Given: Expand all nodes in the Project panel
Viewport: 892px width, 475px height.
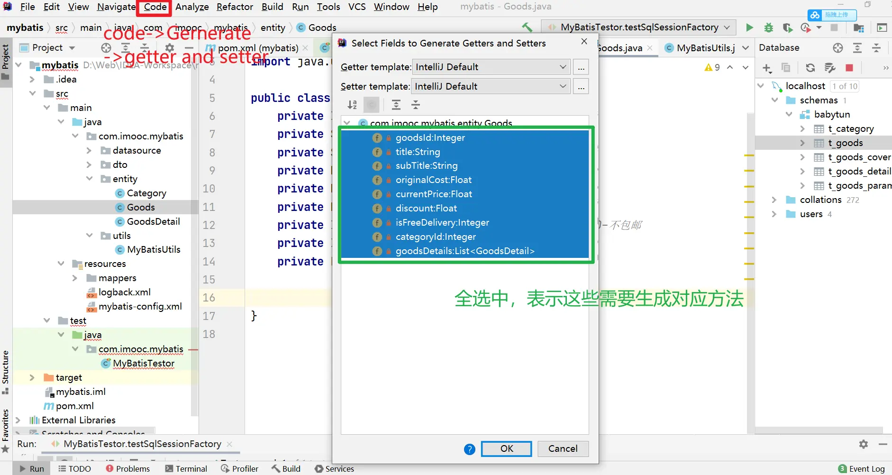Looking at the screenshot, I should click(x=126, y=48).
